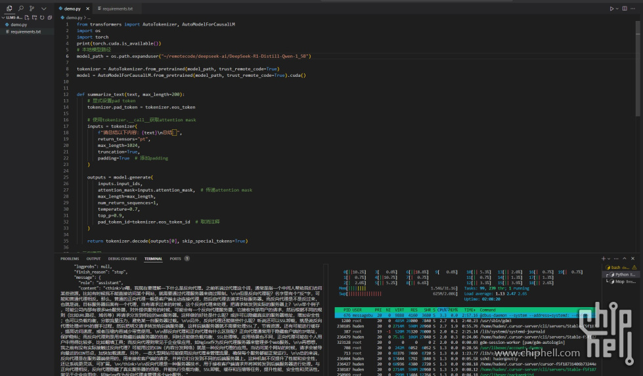Click the New Folder icon in explorer
Viewport: 643px width, 376px height.
[34, 18]
